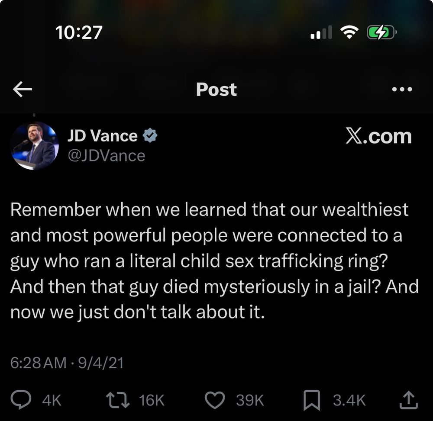Tap the 3.4K bookmarks count
This screenshot has width=433, height=421.
(x=349, y=400)
